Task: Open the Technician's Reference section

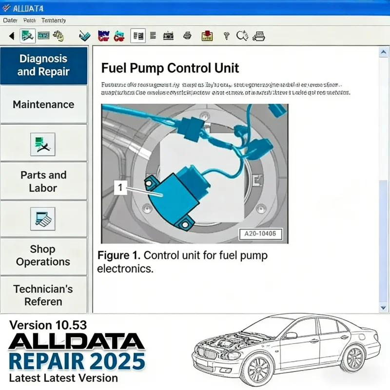Action: pos(43,295)
